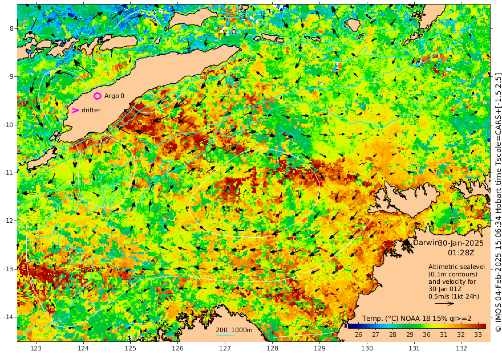Click the colorbar tick label 28

coord(392,334)
